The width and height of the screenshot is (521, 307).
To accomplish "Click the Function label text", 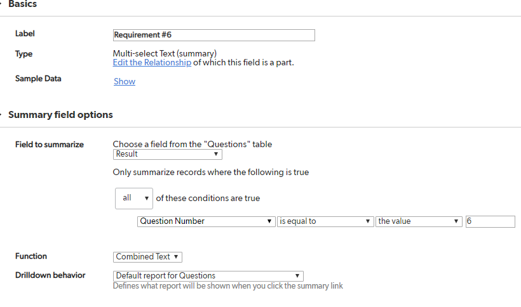I will 31,256.
